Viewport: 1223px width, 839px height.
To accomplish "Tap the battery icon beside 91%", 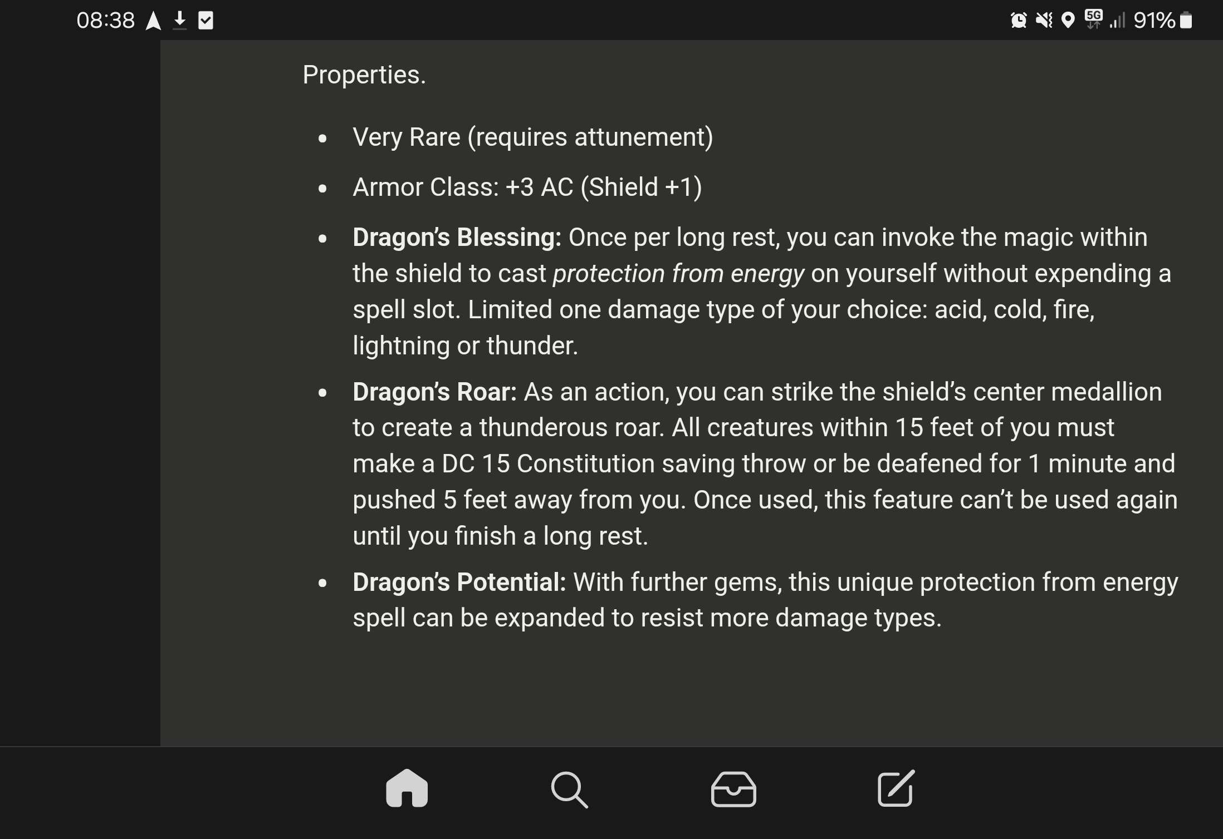I will click(1186, 21).
